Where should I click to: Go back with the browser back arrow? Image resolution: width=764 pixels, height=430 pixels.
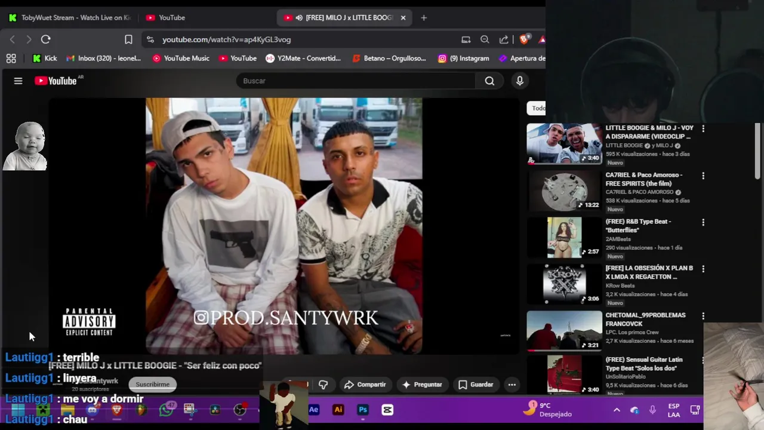[13, 39]
